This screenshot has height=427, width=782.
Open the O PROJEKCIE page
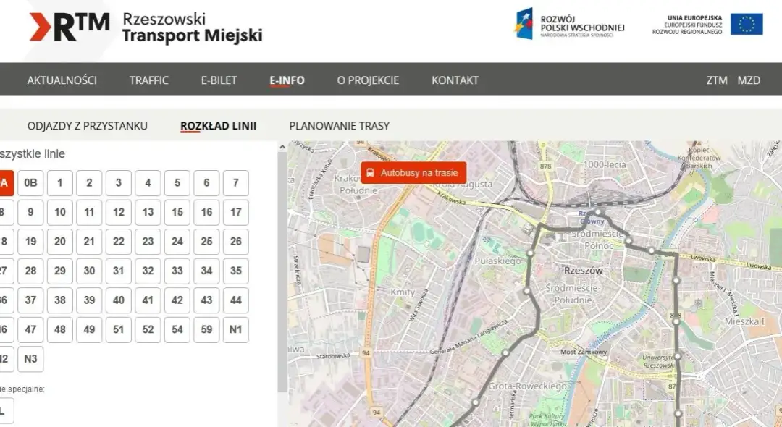point(368,80)
